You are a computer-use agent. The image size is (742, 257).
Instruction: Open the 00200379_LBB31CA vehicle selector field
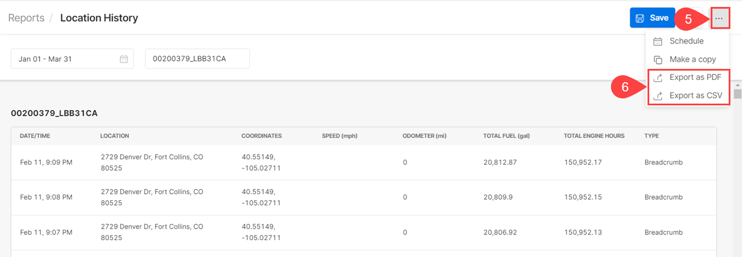pyautogui.click(x=197, y=59)
